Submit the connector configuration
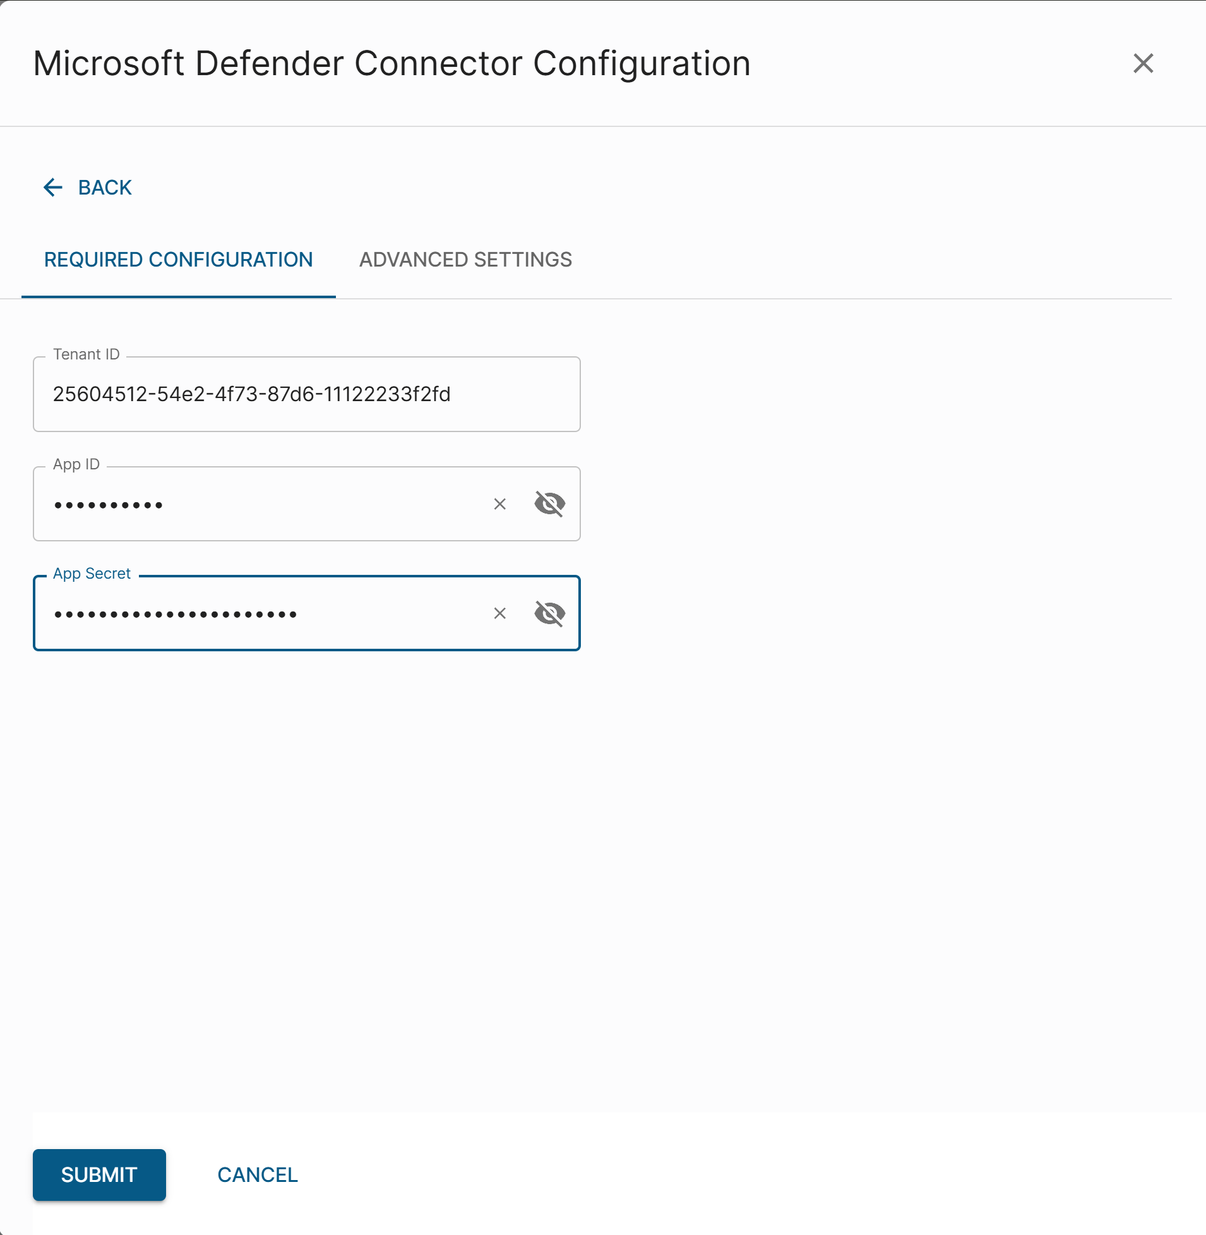Image resolution: width=1206 pixels, height=1235 pixels. point(99,1175)
